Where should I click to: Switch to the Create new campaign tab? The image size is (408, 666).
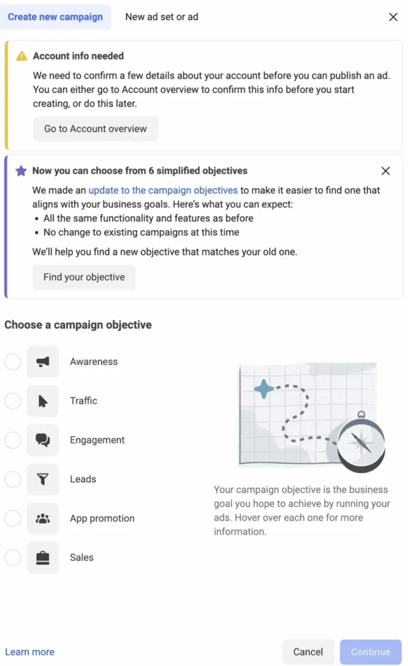pos(56,16)
